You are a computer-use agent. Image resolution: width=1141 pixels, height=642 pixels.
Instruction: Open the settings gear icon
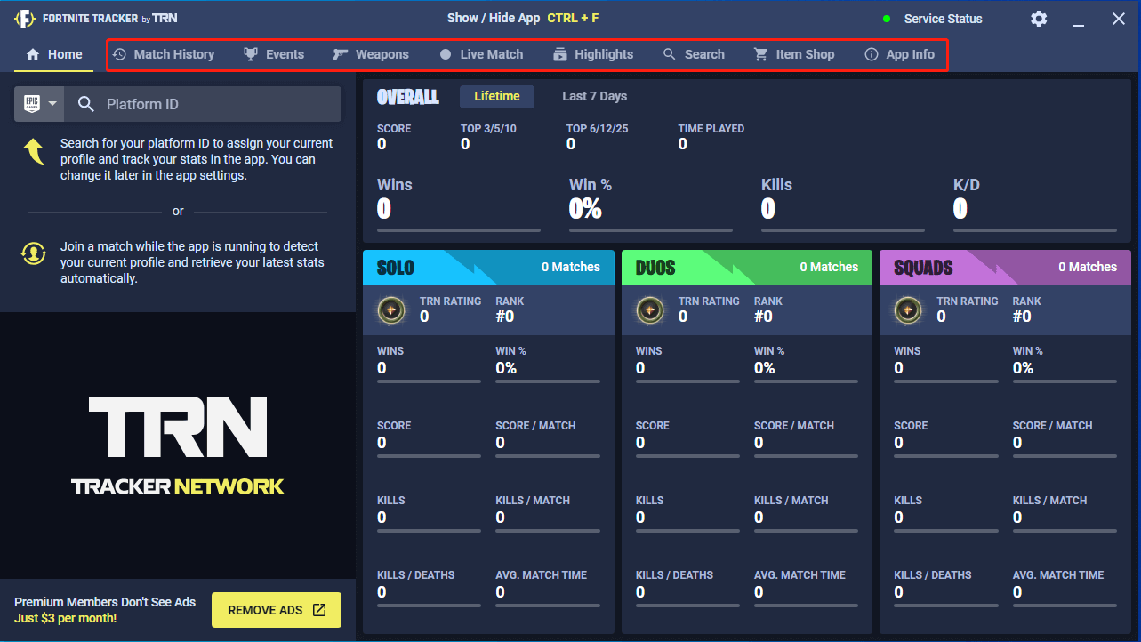(1038, 19)
